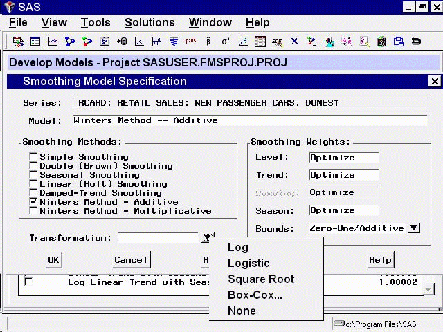Viewport: 443px width, 332px height.
Task: Toggle Winters Method - Additive checkbox
Action: [x=33, y=201]
